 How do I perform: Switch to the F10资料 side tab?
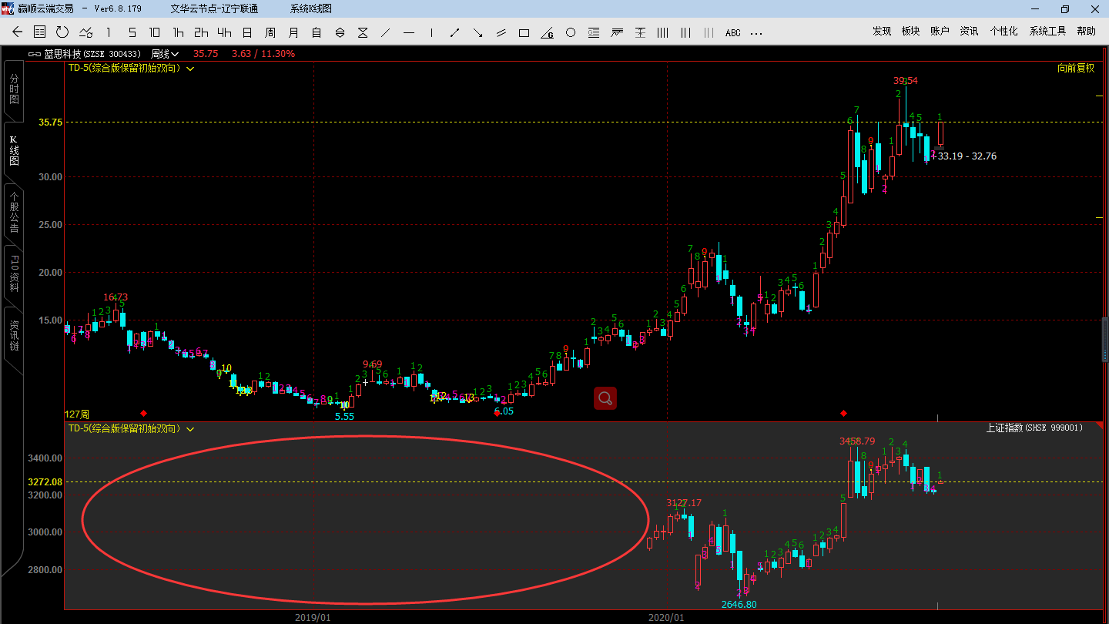coord(14,274)
